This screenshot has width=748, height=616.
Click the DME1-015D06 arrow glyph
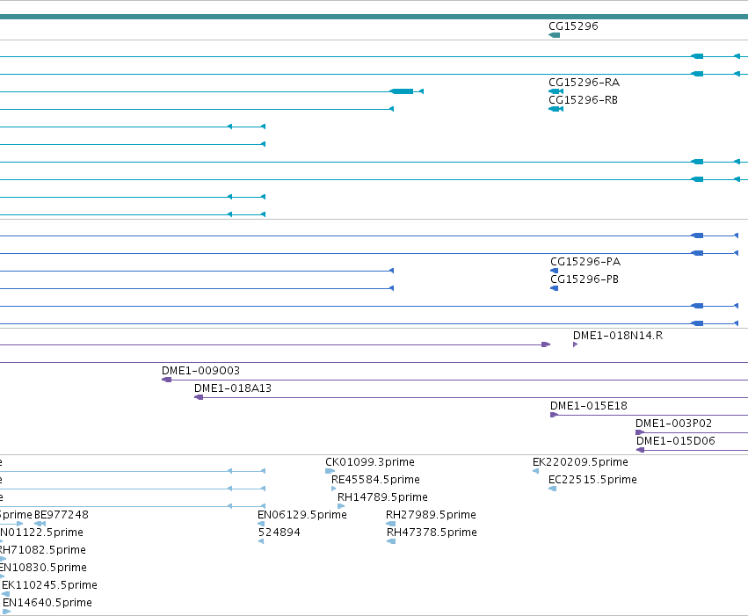(640, 451)
